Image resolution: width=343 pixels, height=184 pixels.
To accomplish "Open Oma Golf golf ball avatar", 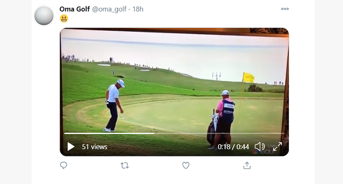I will pos(44,16).
